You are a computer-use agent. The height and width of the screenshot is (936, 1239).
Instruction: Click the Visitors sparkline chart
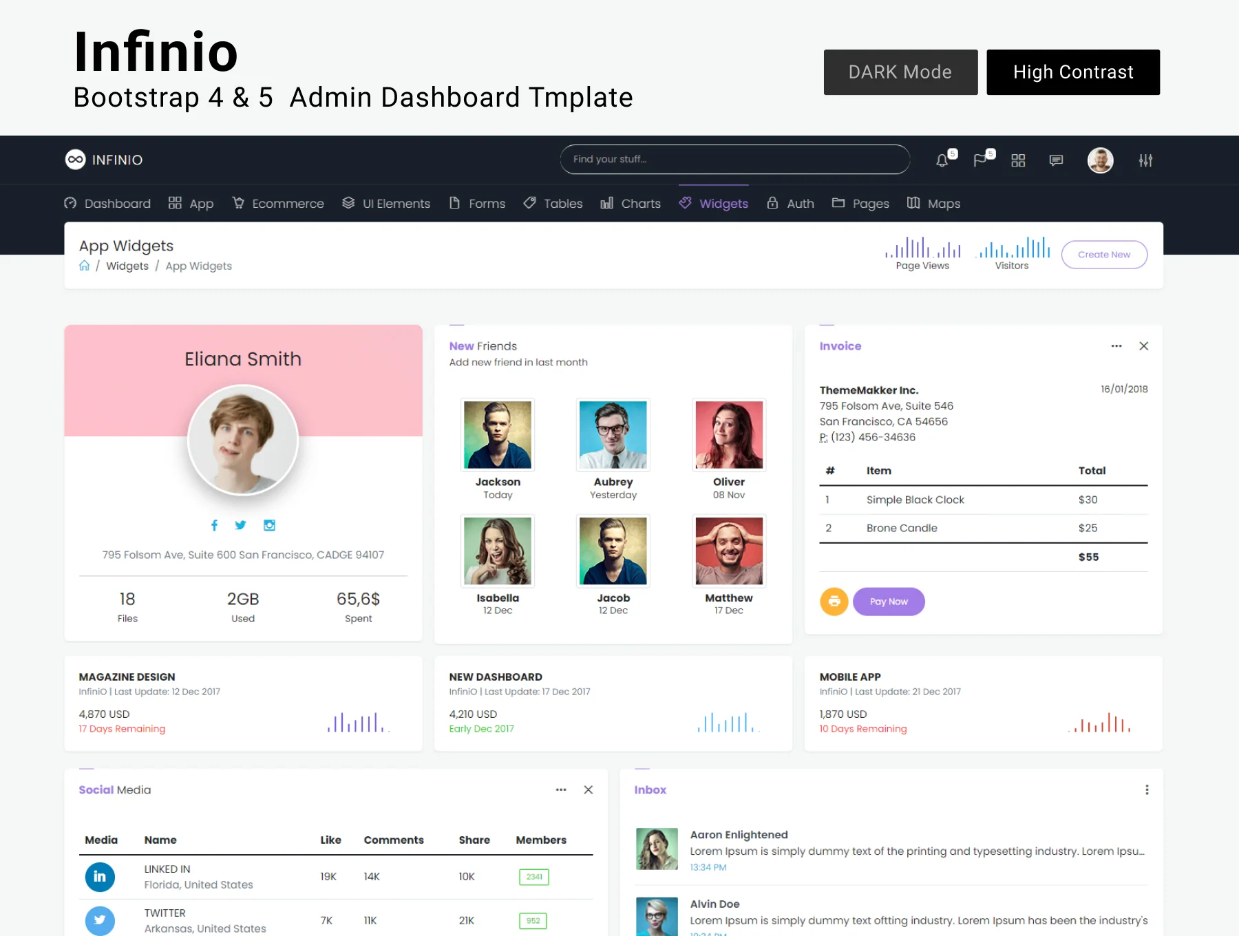1013,247
